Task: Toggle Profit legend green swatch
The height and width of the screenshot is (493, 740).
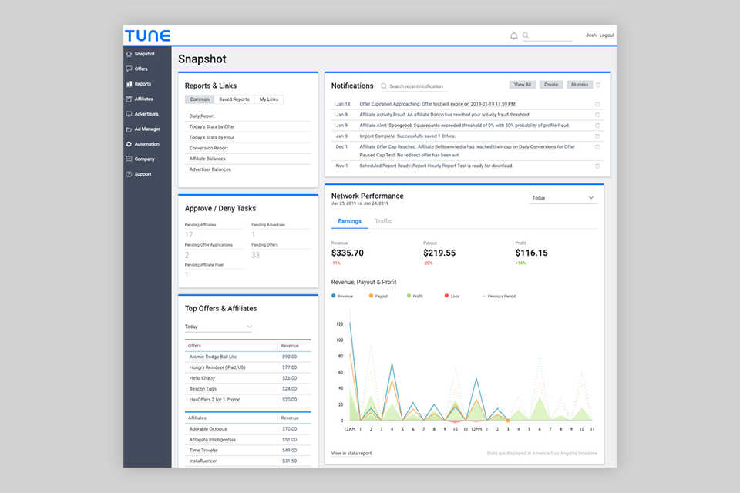Action: point(409,296)
